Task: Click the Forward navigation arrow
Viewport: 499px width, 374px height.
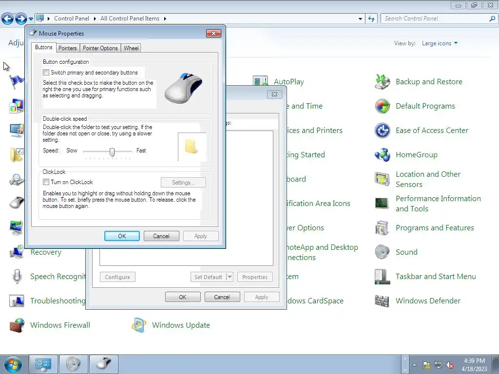Action: point(21,19)
